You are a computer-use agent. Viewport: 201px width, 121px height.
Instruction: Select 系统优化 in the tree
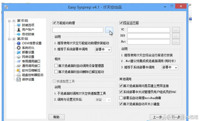[28, 48]
